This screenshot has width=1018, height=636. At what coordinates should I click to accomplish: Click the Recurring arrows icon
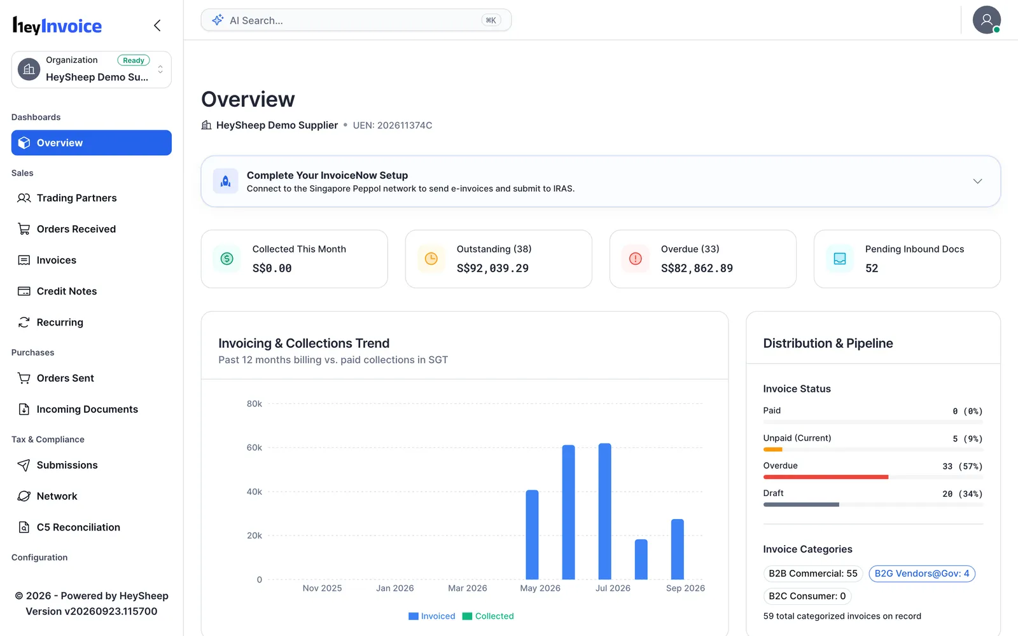click(x=24, y=322)
